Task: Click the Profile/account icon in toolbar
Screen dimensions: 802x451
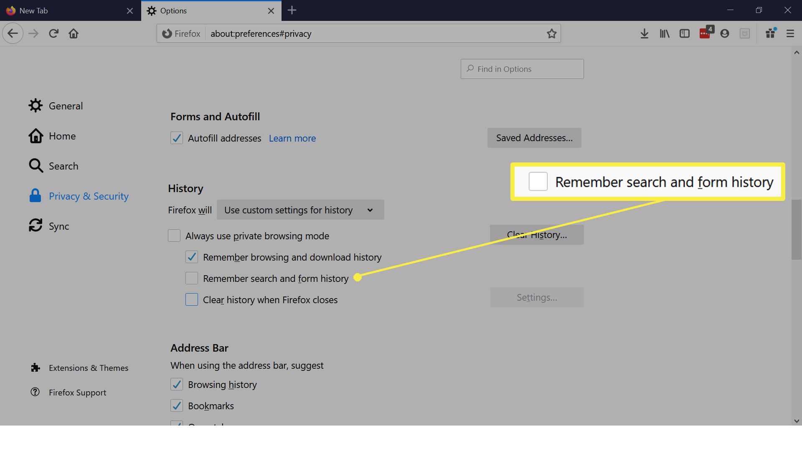Action: point(724,33)
